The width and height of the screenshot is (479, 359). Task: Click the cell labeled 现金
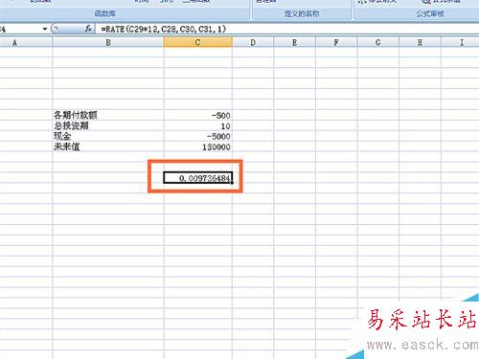click(x=108, y=136)
